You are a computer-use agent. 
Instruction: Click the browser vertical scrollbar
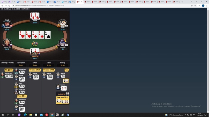click(208, 60)
